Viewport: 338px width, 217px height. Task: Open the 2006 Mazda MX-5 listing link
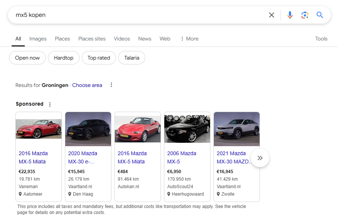click(x=182, y=157)
